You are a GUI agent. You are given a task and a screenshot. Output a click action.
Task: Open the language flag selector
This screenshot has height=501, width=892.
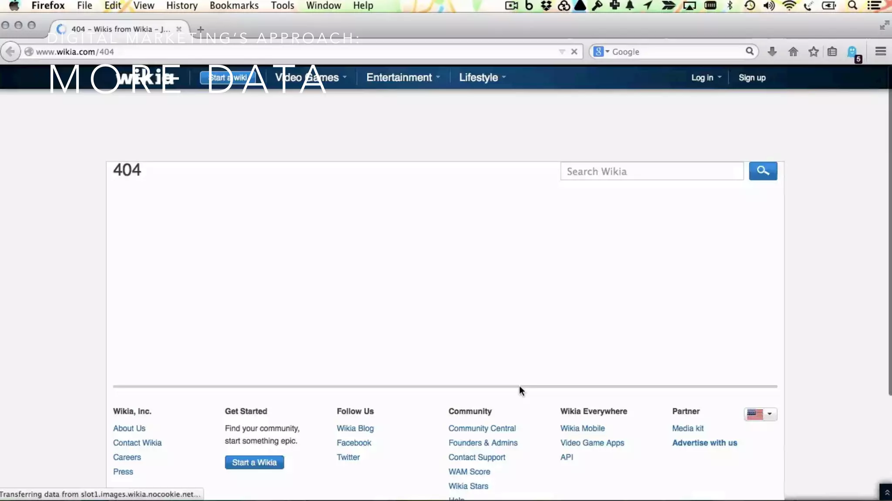point(760,414)
